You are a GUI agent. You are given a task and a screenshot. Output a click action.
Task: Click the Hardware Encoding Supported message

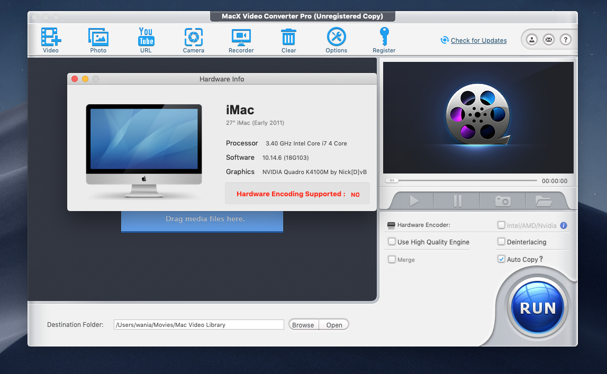297,194
